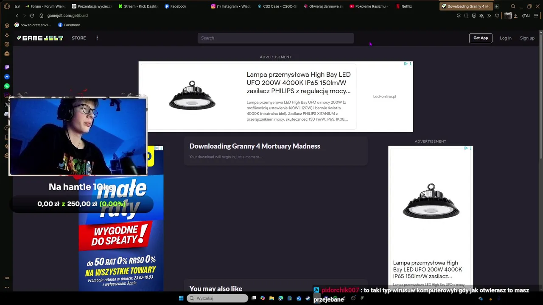Open Windows Start button on taskbar
Viewport: 543px width, 305px height.
(x=181, y=298)
